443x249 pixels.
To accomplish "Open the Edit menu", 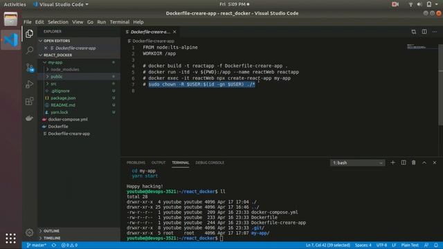I will click(x=39, y=22).
